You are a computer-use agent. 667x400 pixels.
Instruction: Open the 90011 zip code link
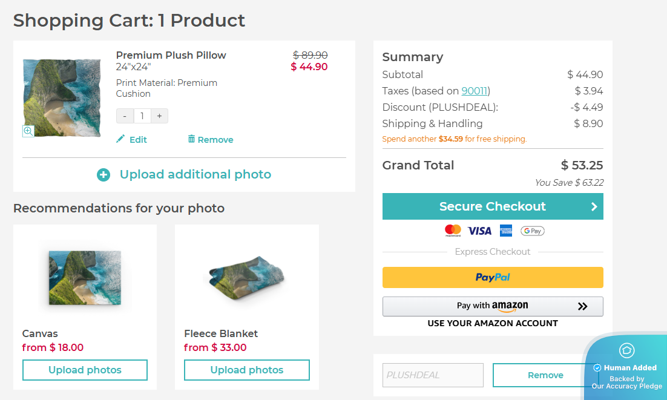click(x=474, y=91)
